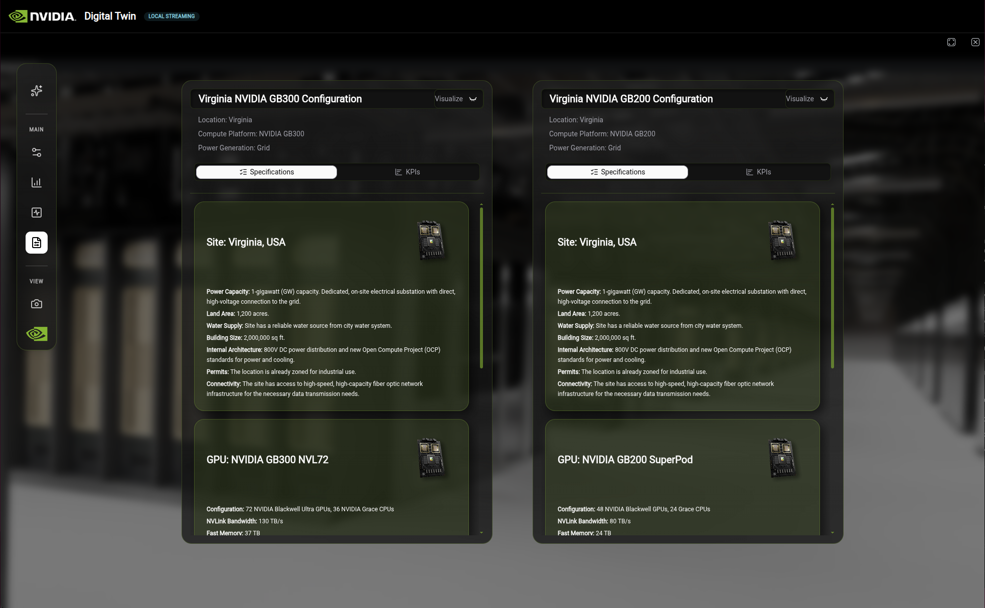Click the green NVIDIA eye sidebar icon
Viewport: 985px width, 608px height.
tap(37, 334)
